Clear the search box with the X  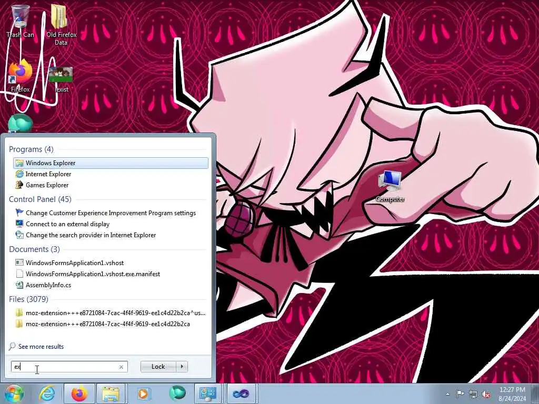(x=121, y=367)
